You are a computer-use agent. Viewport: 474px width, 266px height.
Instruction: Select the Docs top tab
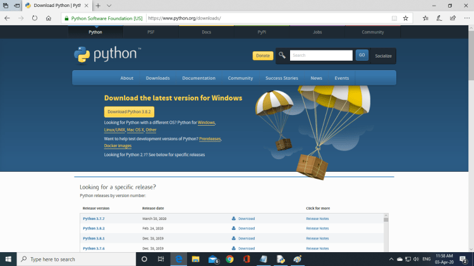coord(207,32)
